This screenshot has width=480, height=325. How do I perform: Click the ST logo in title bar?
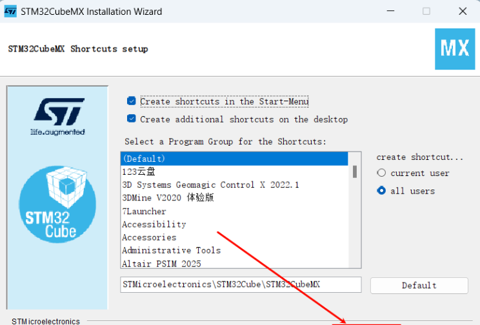tap(10, 12)
